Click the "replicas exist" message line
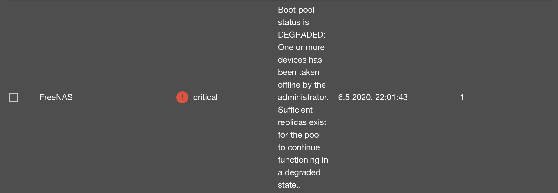 [x=302, y=122]
